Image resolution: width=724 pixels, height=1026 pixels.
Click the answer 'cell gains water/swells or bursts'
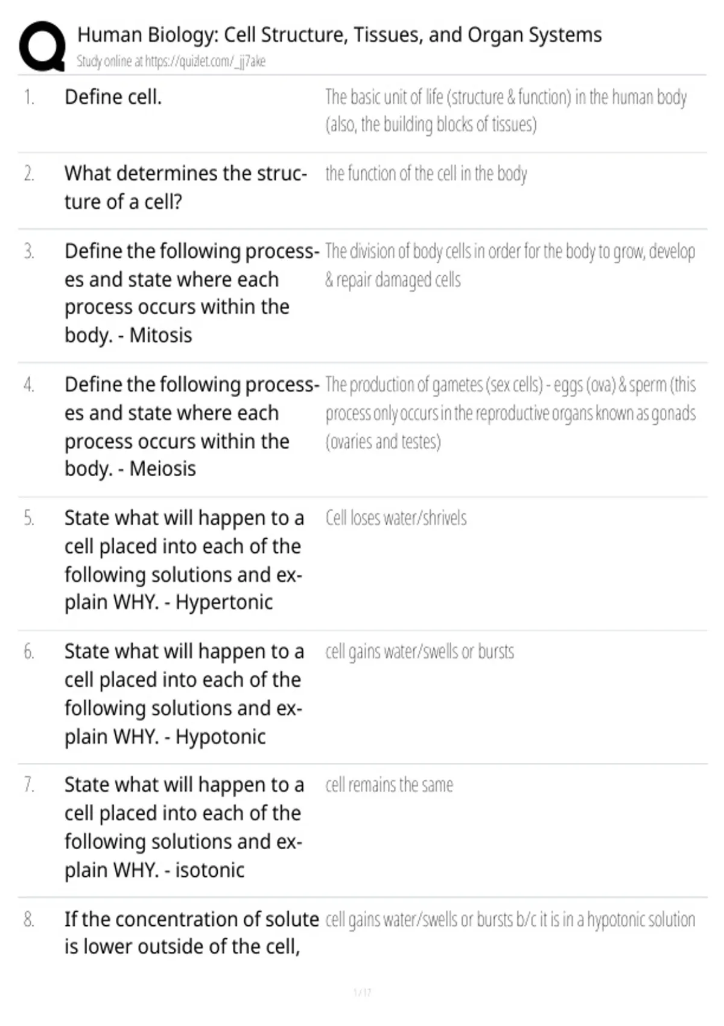[x=420, y=652]
